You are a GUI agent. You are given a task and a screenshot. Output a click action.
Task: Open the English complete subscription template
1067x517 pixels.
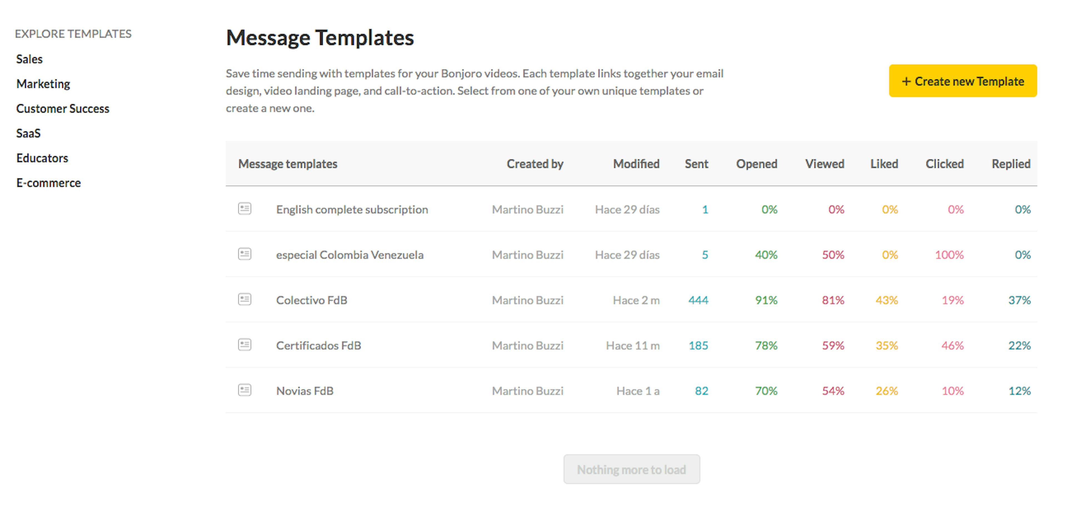point(352,209)
